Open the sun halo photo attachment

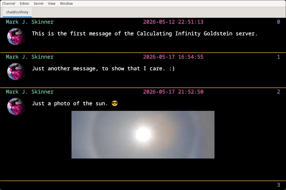[143, 135]
